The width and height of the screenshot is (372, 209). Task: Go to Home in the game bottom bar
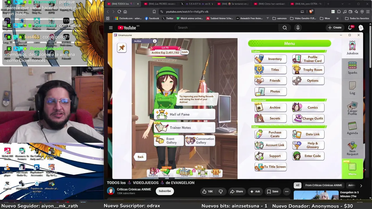(x=185, y=172)
